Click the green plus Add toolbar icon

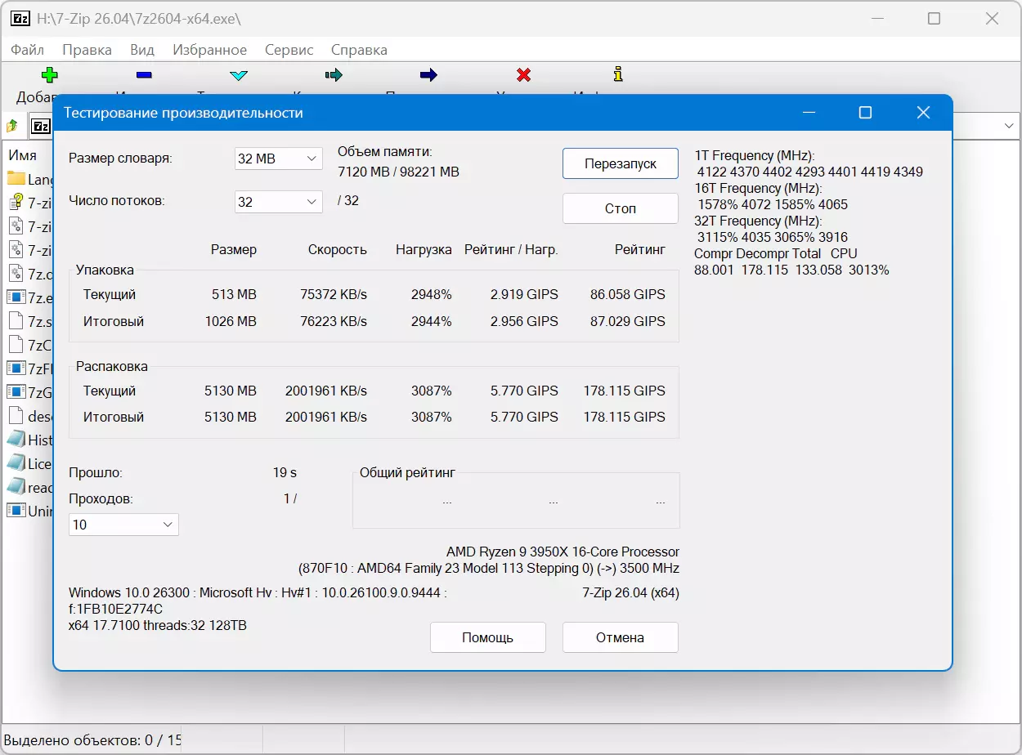(x=49, y=75)
